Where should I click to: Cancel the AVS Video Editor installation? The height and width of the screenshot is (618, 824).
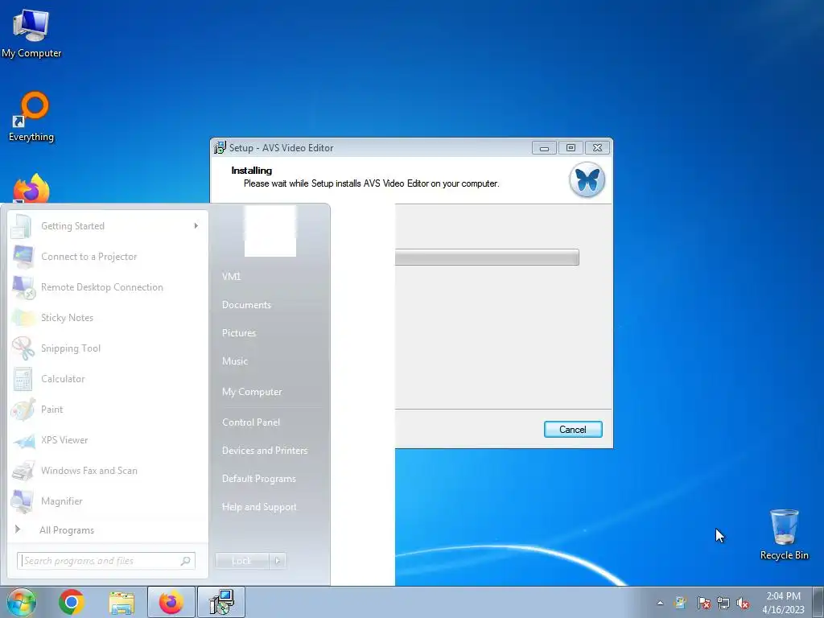[573, 430]
